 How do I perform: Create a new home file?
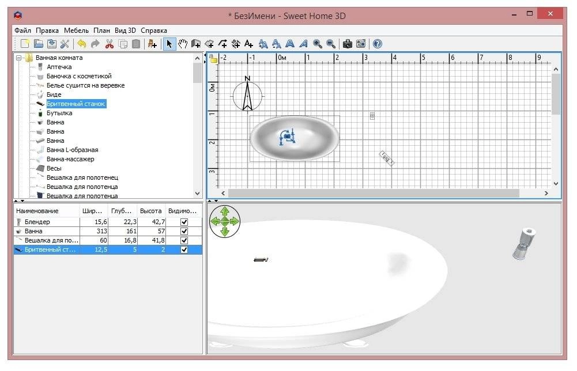point(25,44)
